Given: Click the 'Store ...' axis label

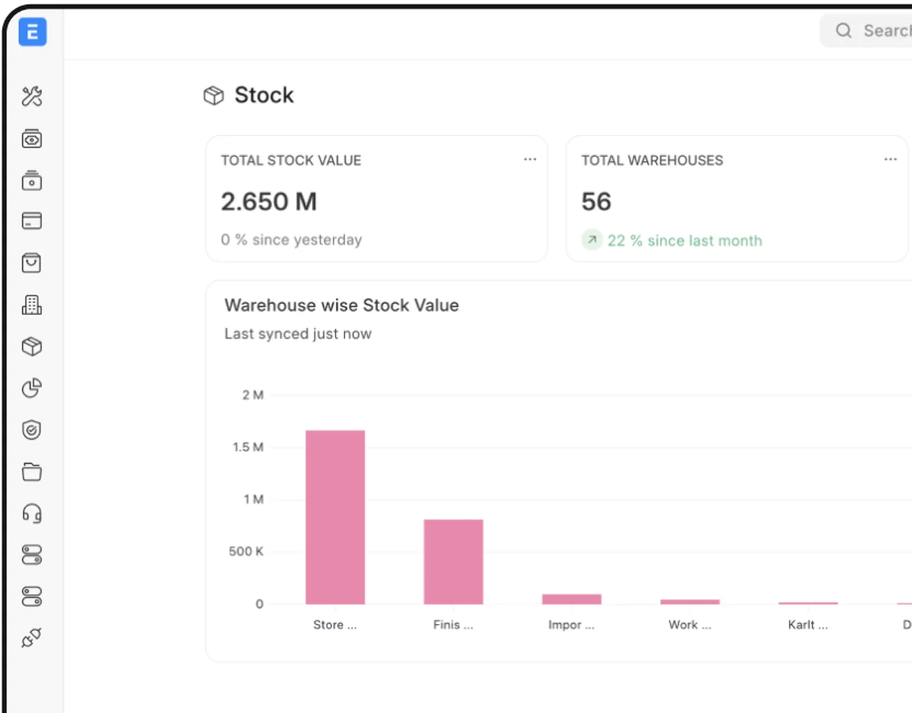Looking at the screenshot, I should pos(335,625).
